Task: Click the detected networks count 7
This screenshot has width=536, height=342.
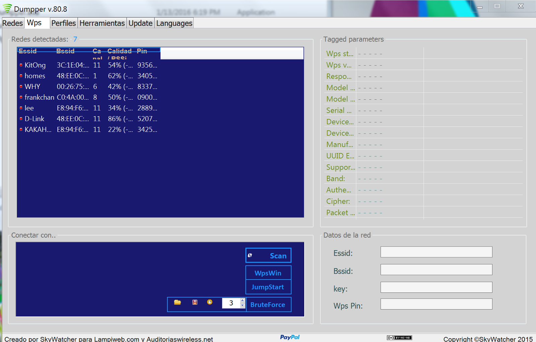Action: (75, 39)
